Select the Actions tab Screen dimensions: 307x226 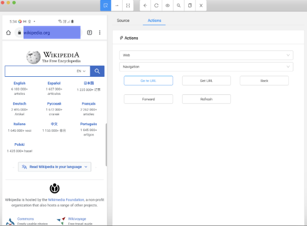click(x=154, y=20)
